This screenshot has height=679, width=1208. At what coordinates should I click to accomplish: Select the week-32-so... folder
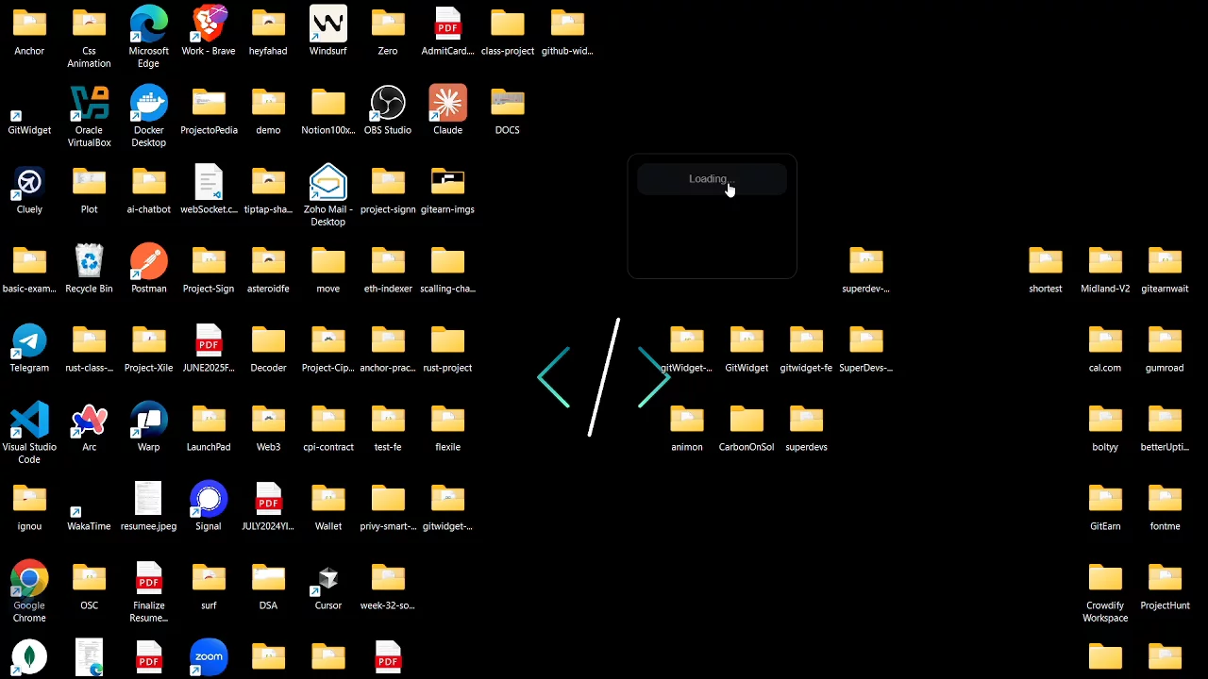pyautogui.click(x=388, y=579)
